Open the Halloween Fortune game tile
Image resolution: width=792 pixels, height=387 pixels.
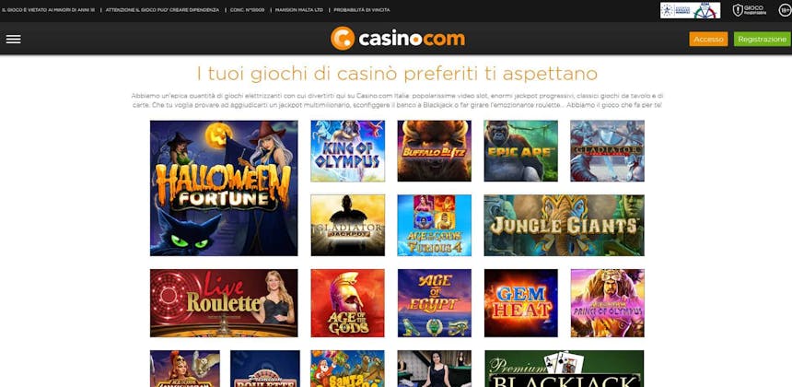pyautogui.click(x=224, y=188)
